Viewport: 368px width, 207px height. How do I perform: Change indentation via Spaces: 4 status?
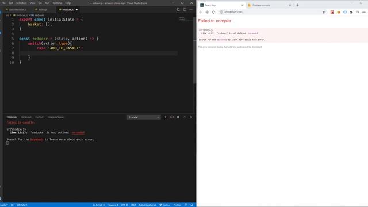pos(113,205)
